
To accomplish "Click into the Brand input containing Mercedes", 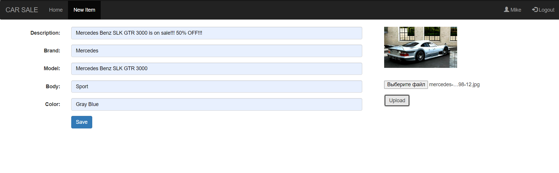I will 217,51.
